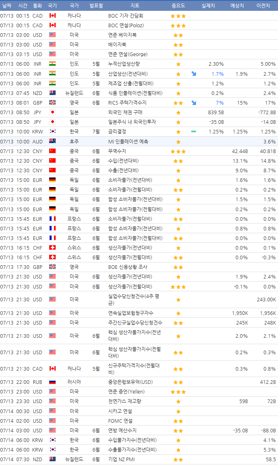Click Switzerland flag in 생산자물가(전년대비) CHF row

[x=52, y=248]
